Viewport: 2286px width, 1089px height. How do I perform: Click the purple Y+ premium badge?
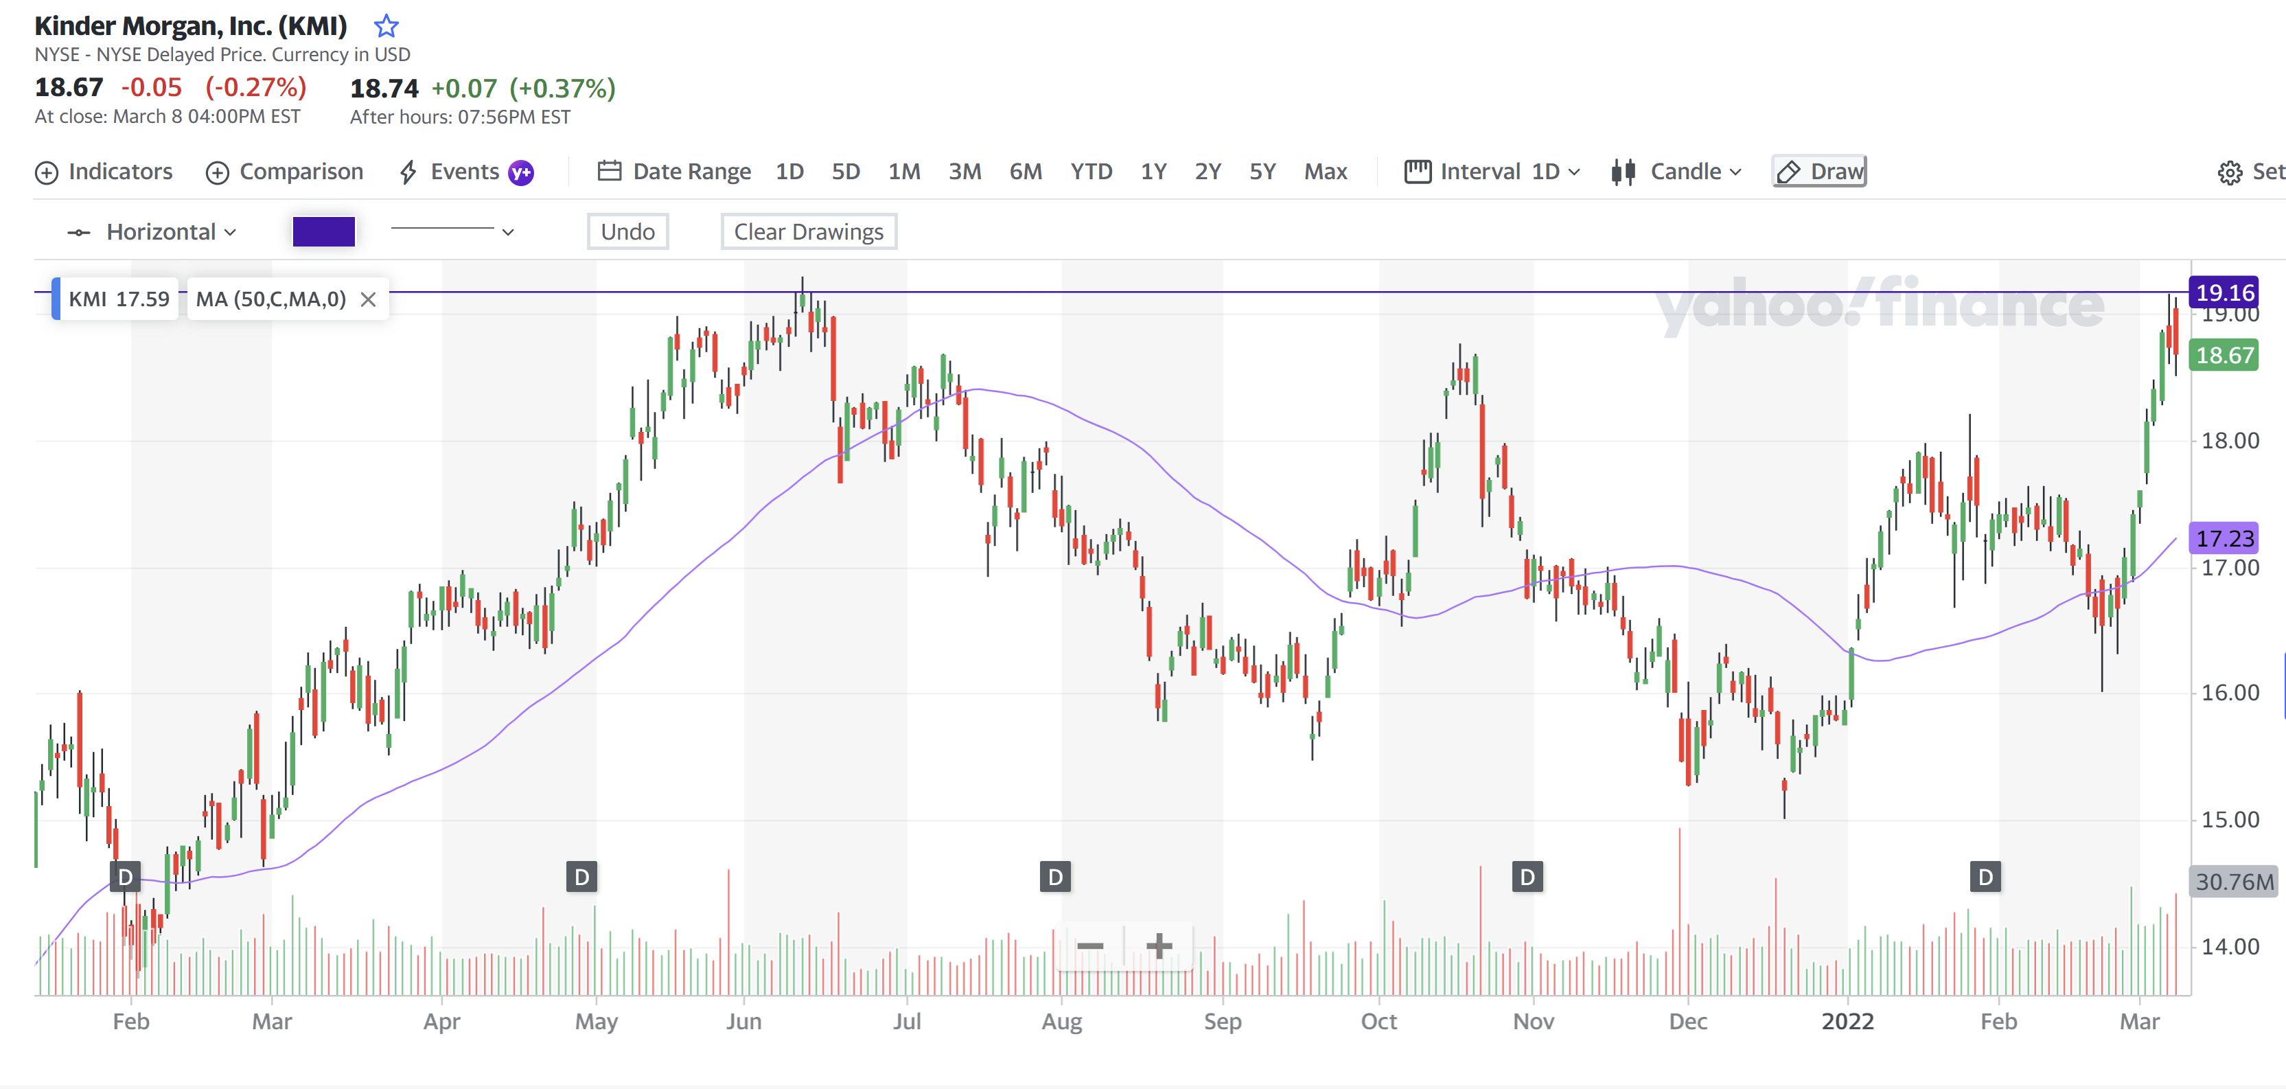click(x=521, y=172)
